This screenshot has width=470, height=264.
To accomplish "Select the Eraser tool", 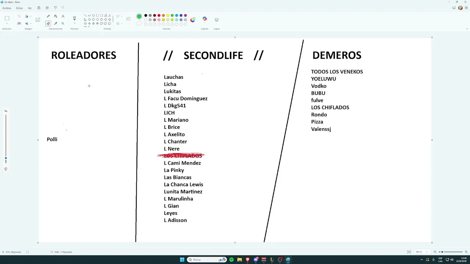I will pyautogui.click(x=48, y=23).
